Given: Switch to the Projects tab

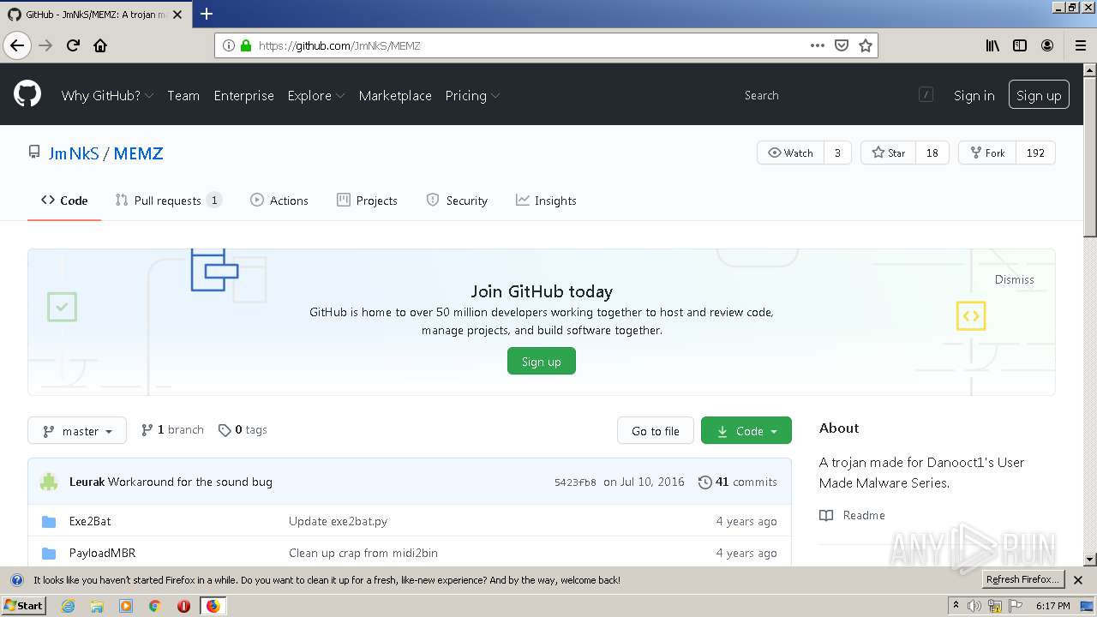Looking at the screenshot, I should 367,201.
